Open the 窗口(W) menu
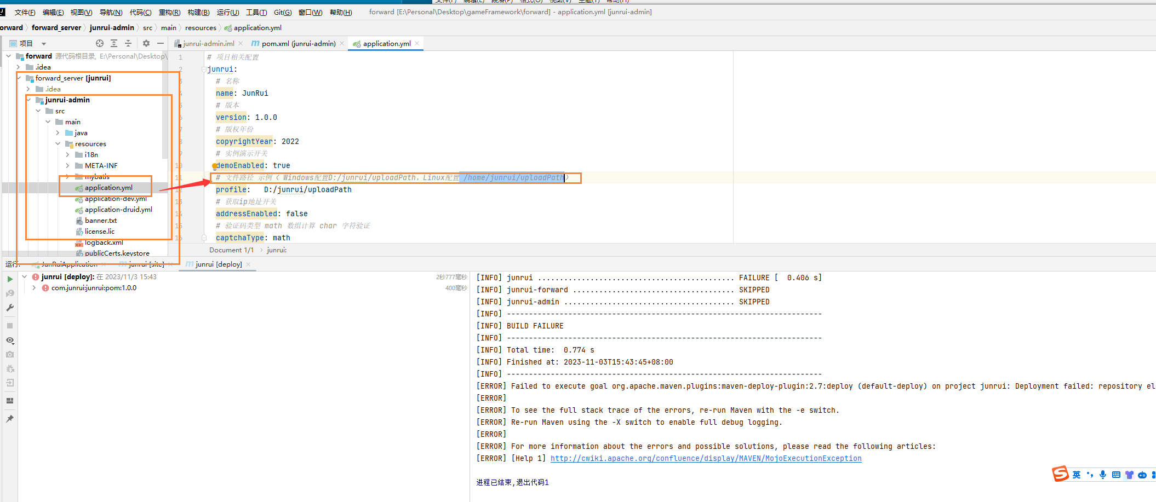Image resolution: width=1156 pixels, height=502 pixels. pos(310,12)
